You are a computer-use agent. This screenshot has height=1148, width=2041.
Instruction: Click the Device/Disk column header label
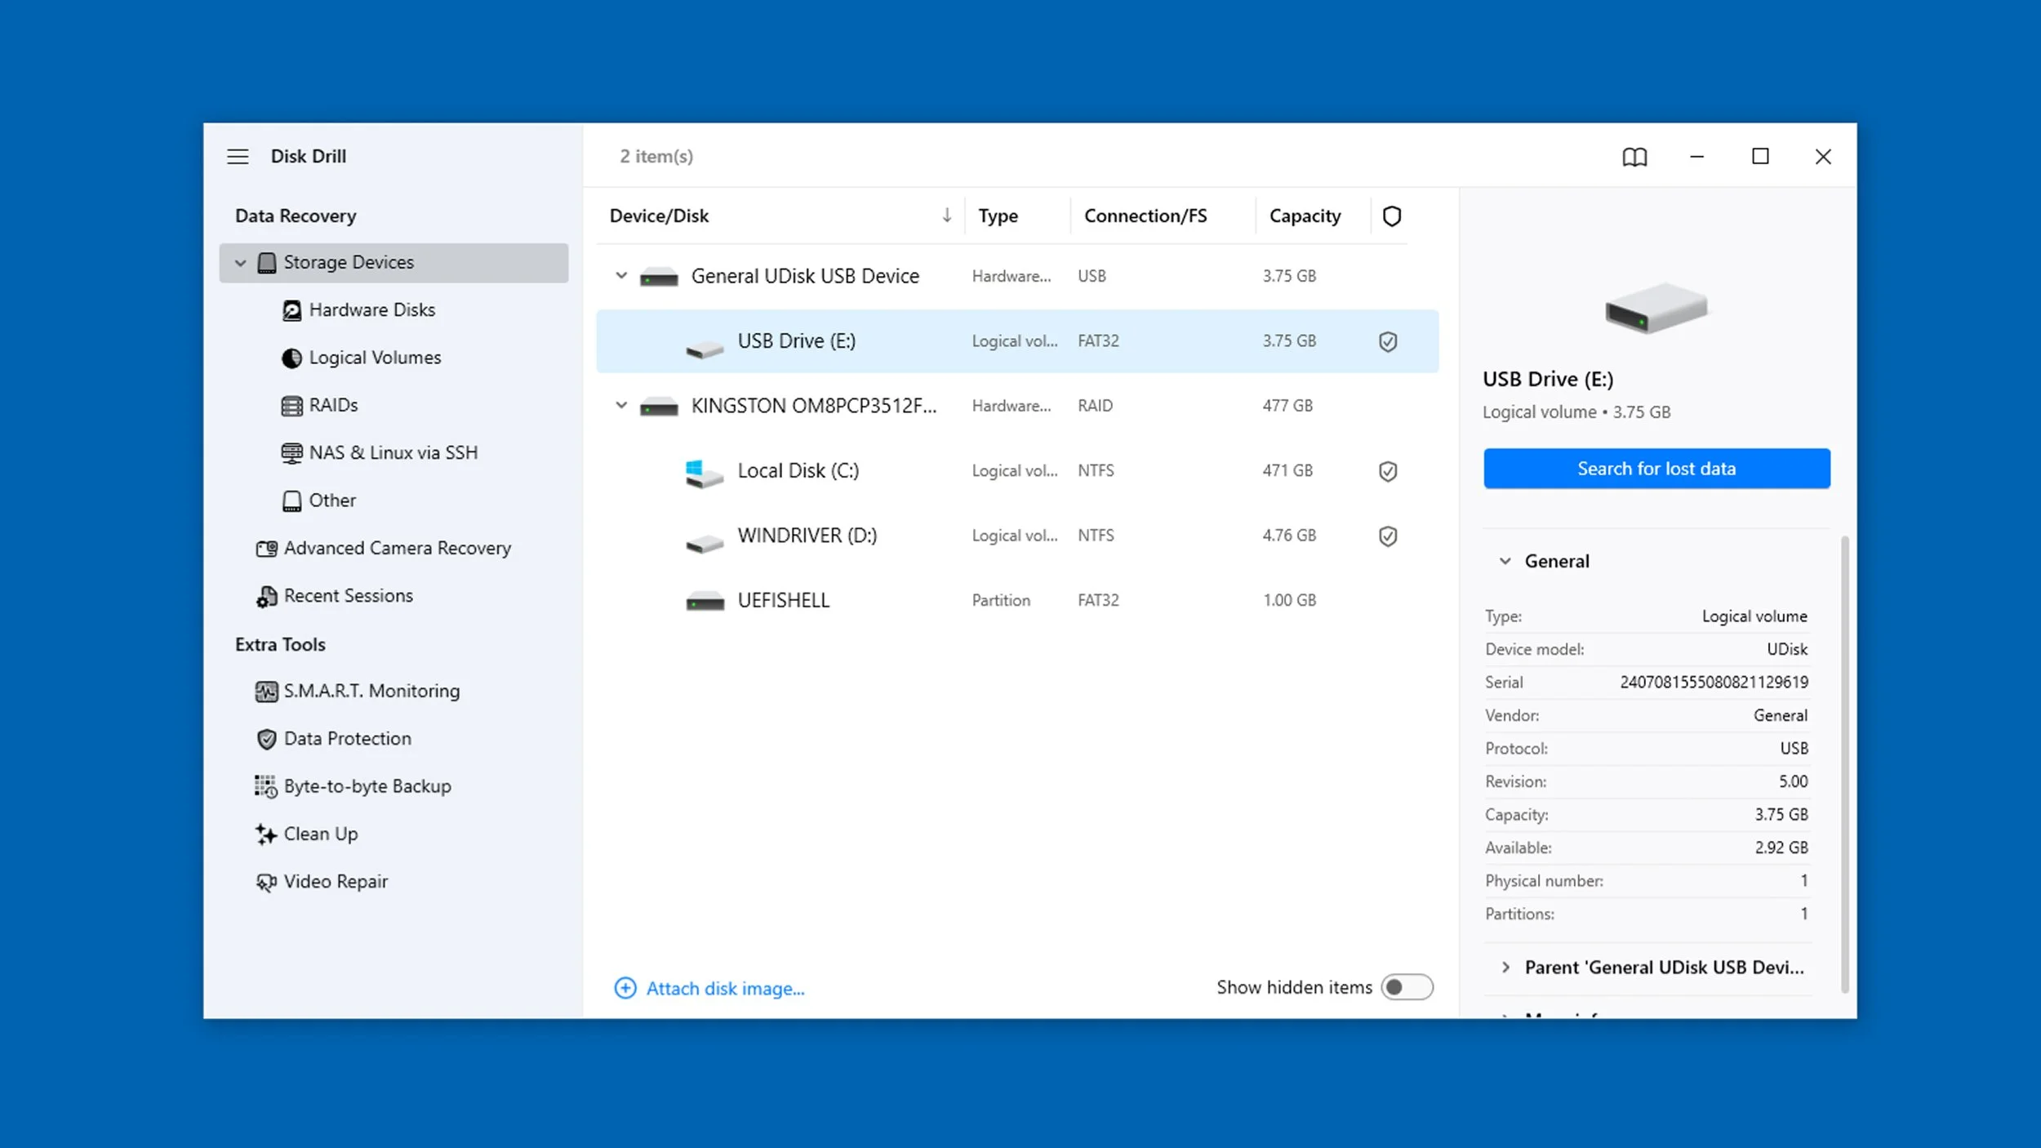[659, 216]
